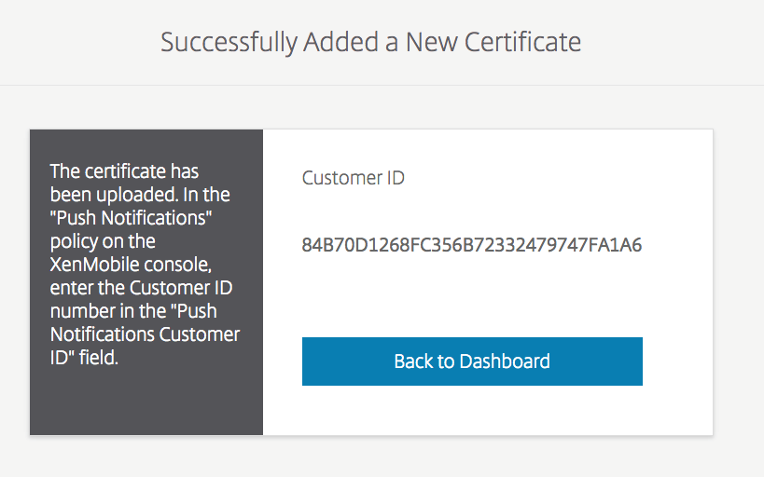Screen dimensions: 764x477
Task: Click the Back to Dashboard button
Action: pyautogui.click(x=472, y=361)
